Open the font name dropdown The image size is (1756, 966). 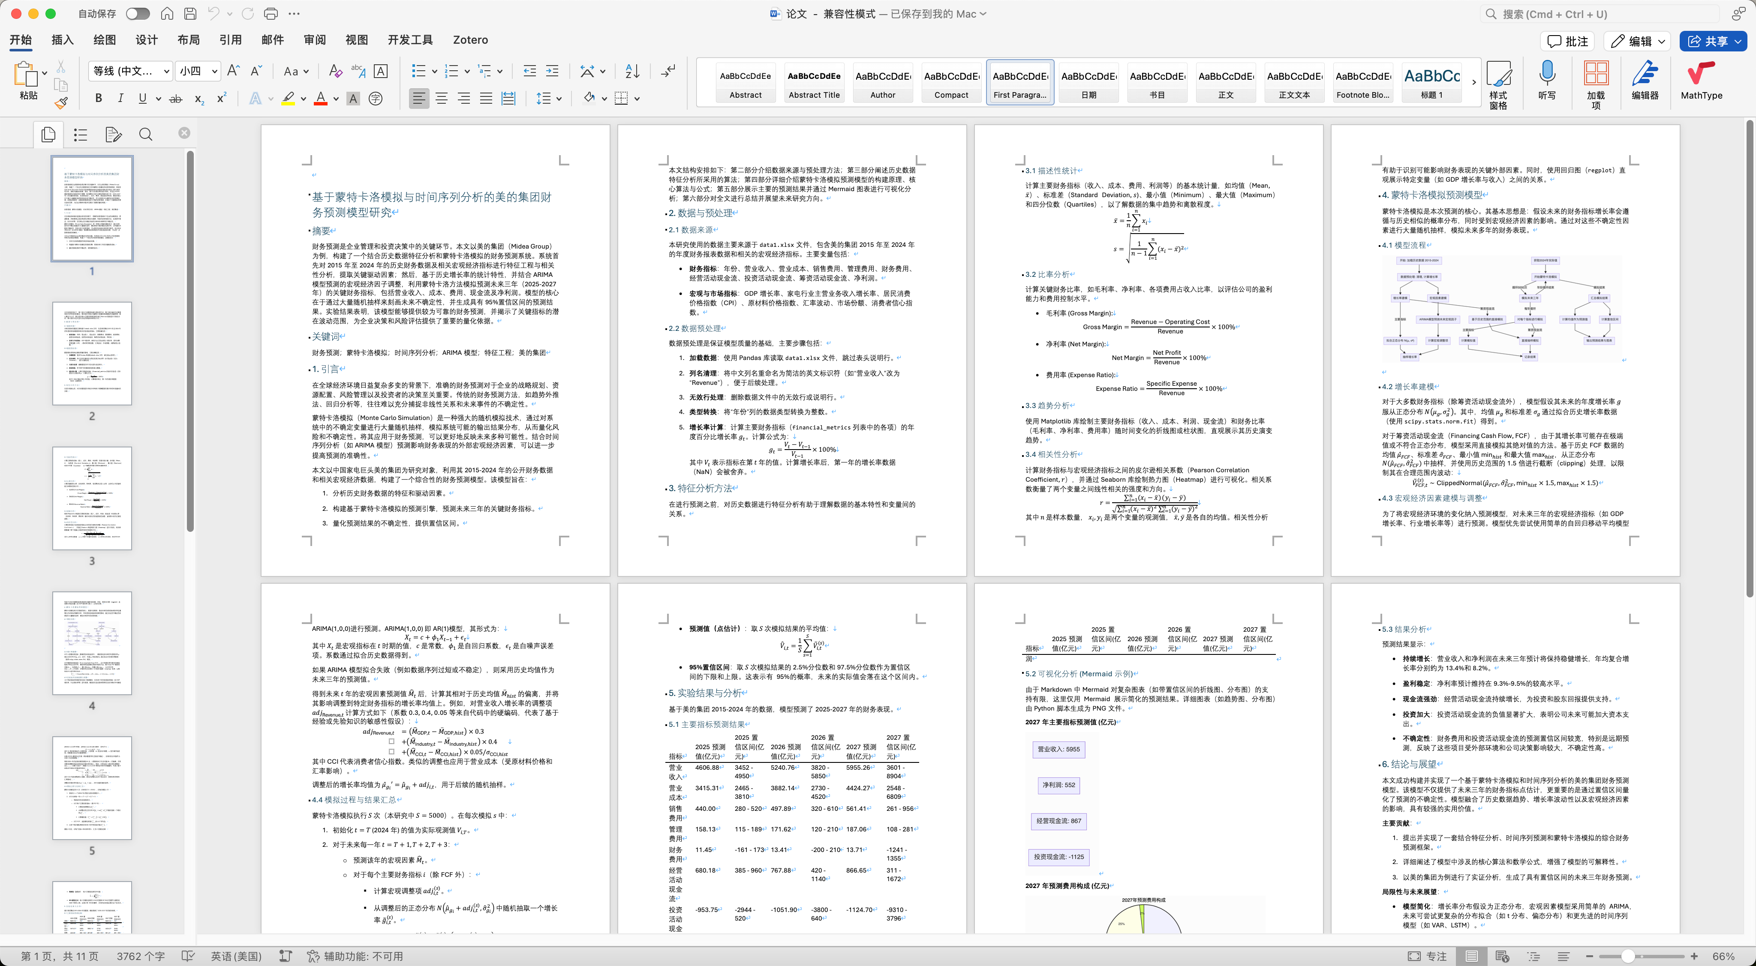[x=165, y=71]
